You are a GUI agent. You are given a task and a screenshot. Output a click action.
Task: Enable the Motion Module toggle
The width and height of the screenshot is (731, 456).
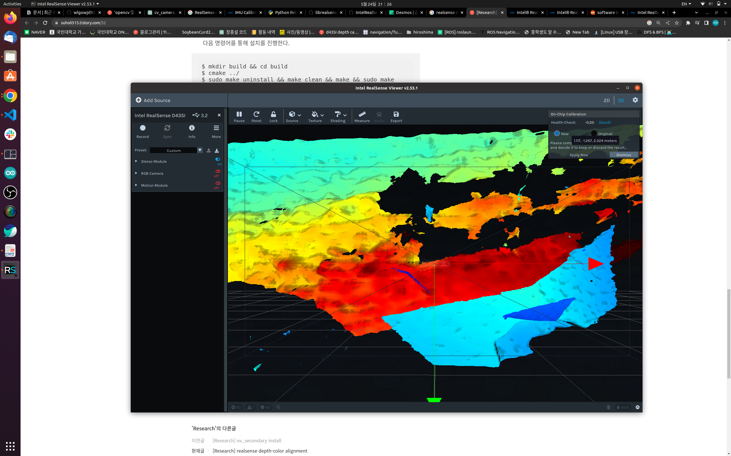(x=218, y=183)
